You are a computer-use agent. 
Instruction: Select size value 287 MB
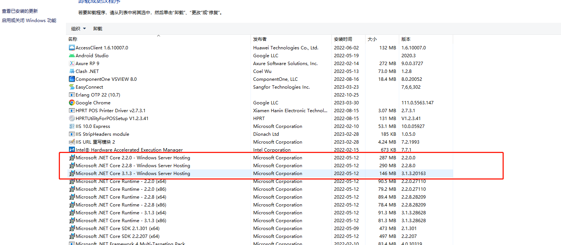point(387,157)
